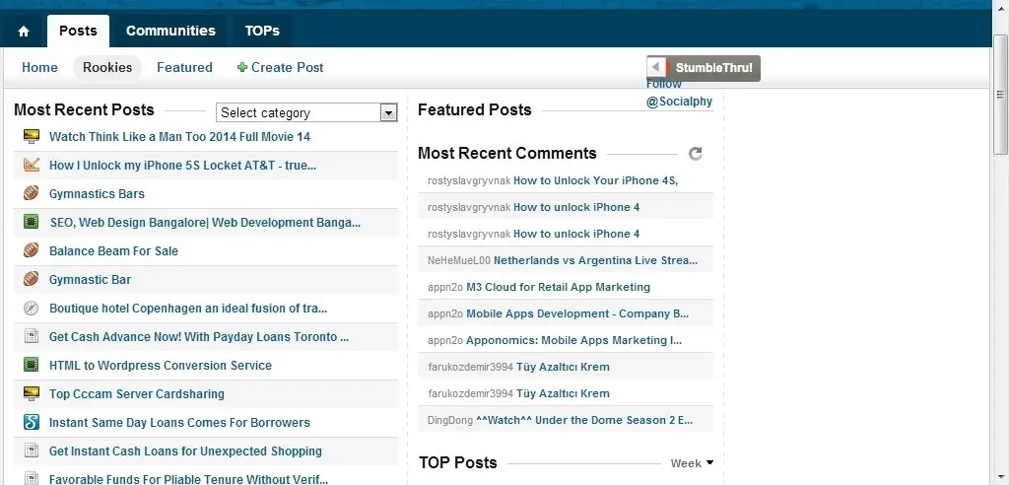Open the TOP Posts Week dropdown

(x=693, y=463)
